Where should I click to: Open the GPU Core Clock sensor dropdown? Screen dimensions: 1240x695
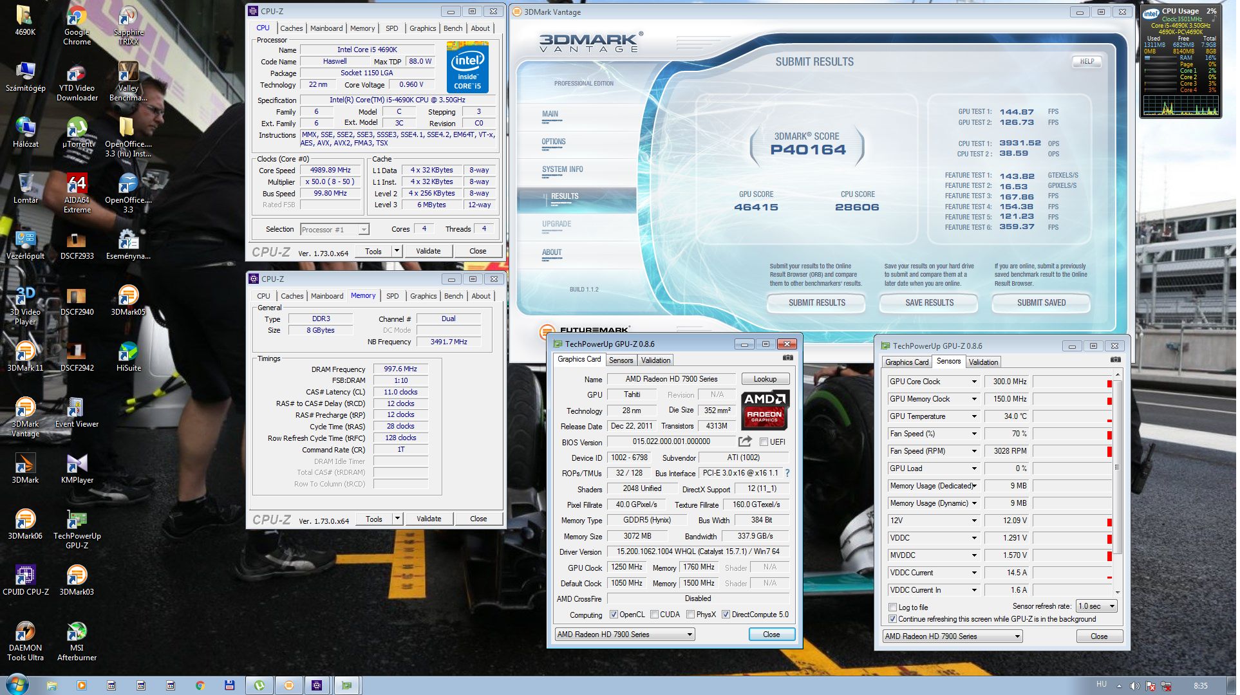pyautogui.click(x=974, y=382)
